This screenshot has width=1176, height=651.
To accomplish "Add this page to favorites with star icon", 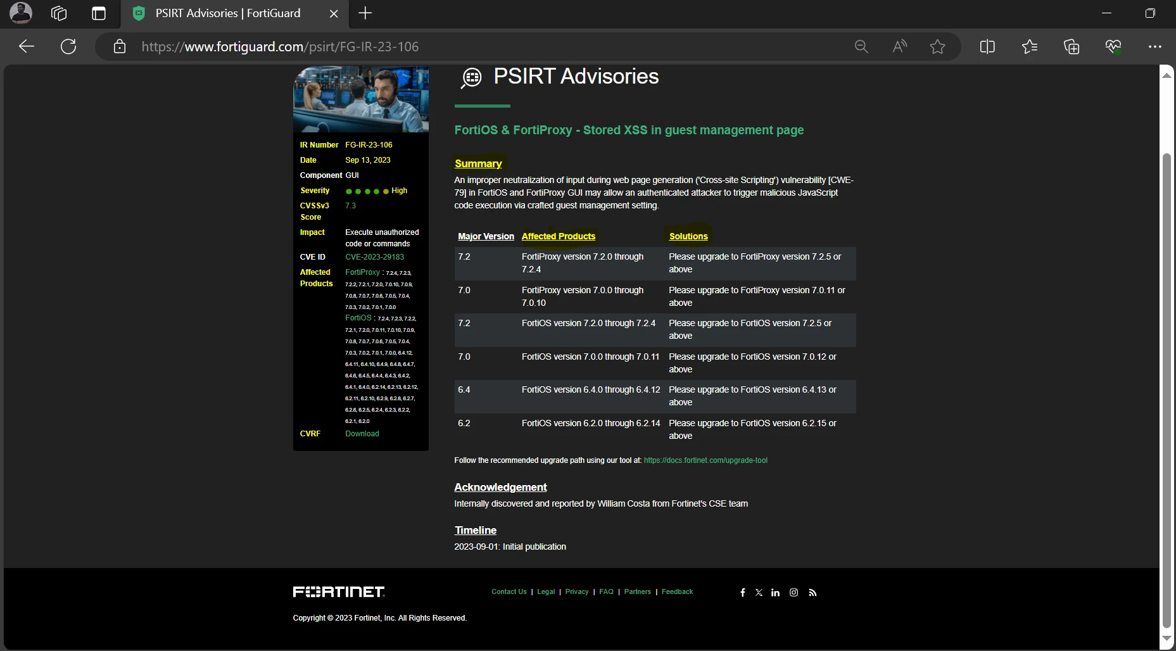I will click(937, 46).
